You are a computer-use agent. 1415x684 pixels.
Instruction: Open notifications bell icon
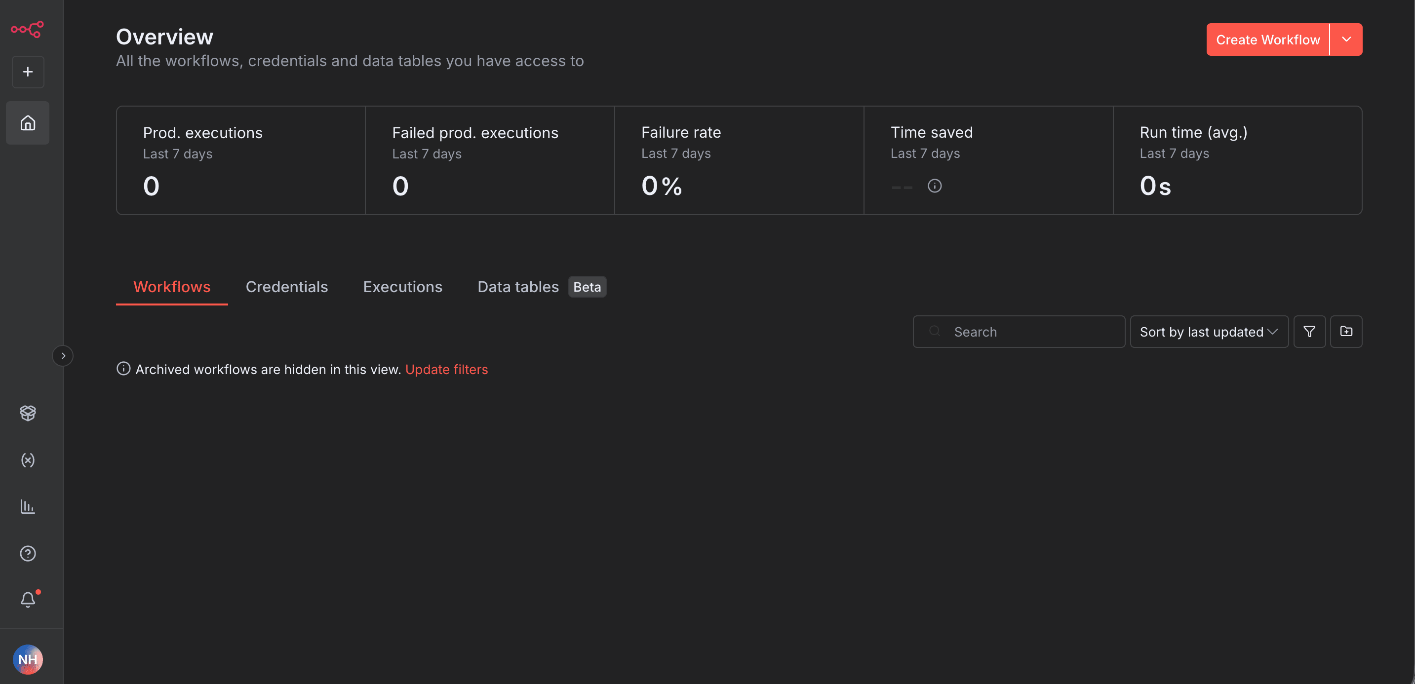click(x=28, y=600)
